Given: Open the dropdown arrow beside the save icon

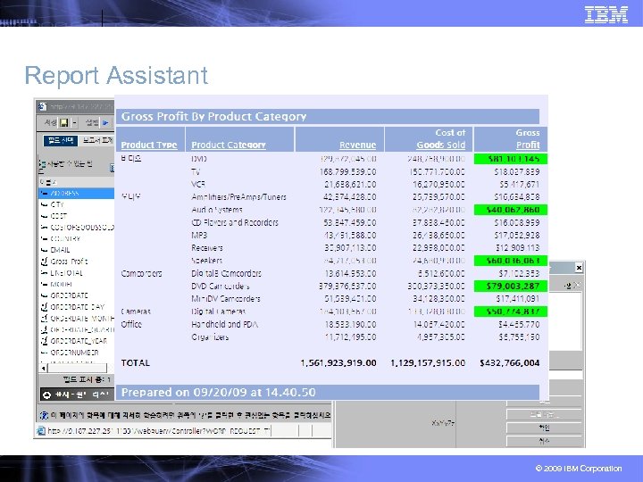Looking at the screenshot, I should (75, 122).
